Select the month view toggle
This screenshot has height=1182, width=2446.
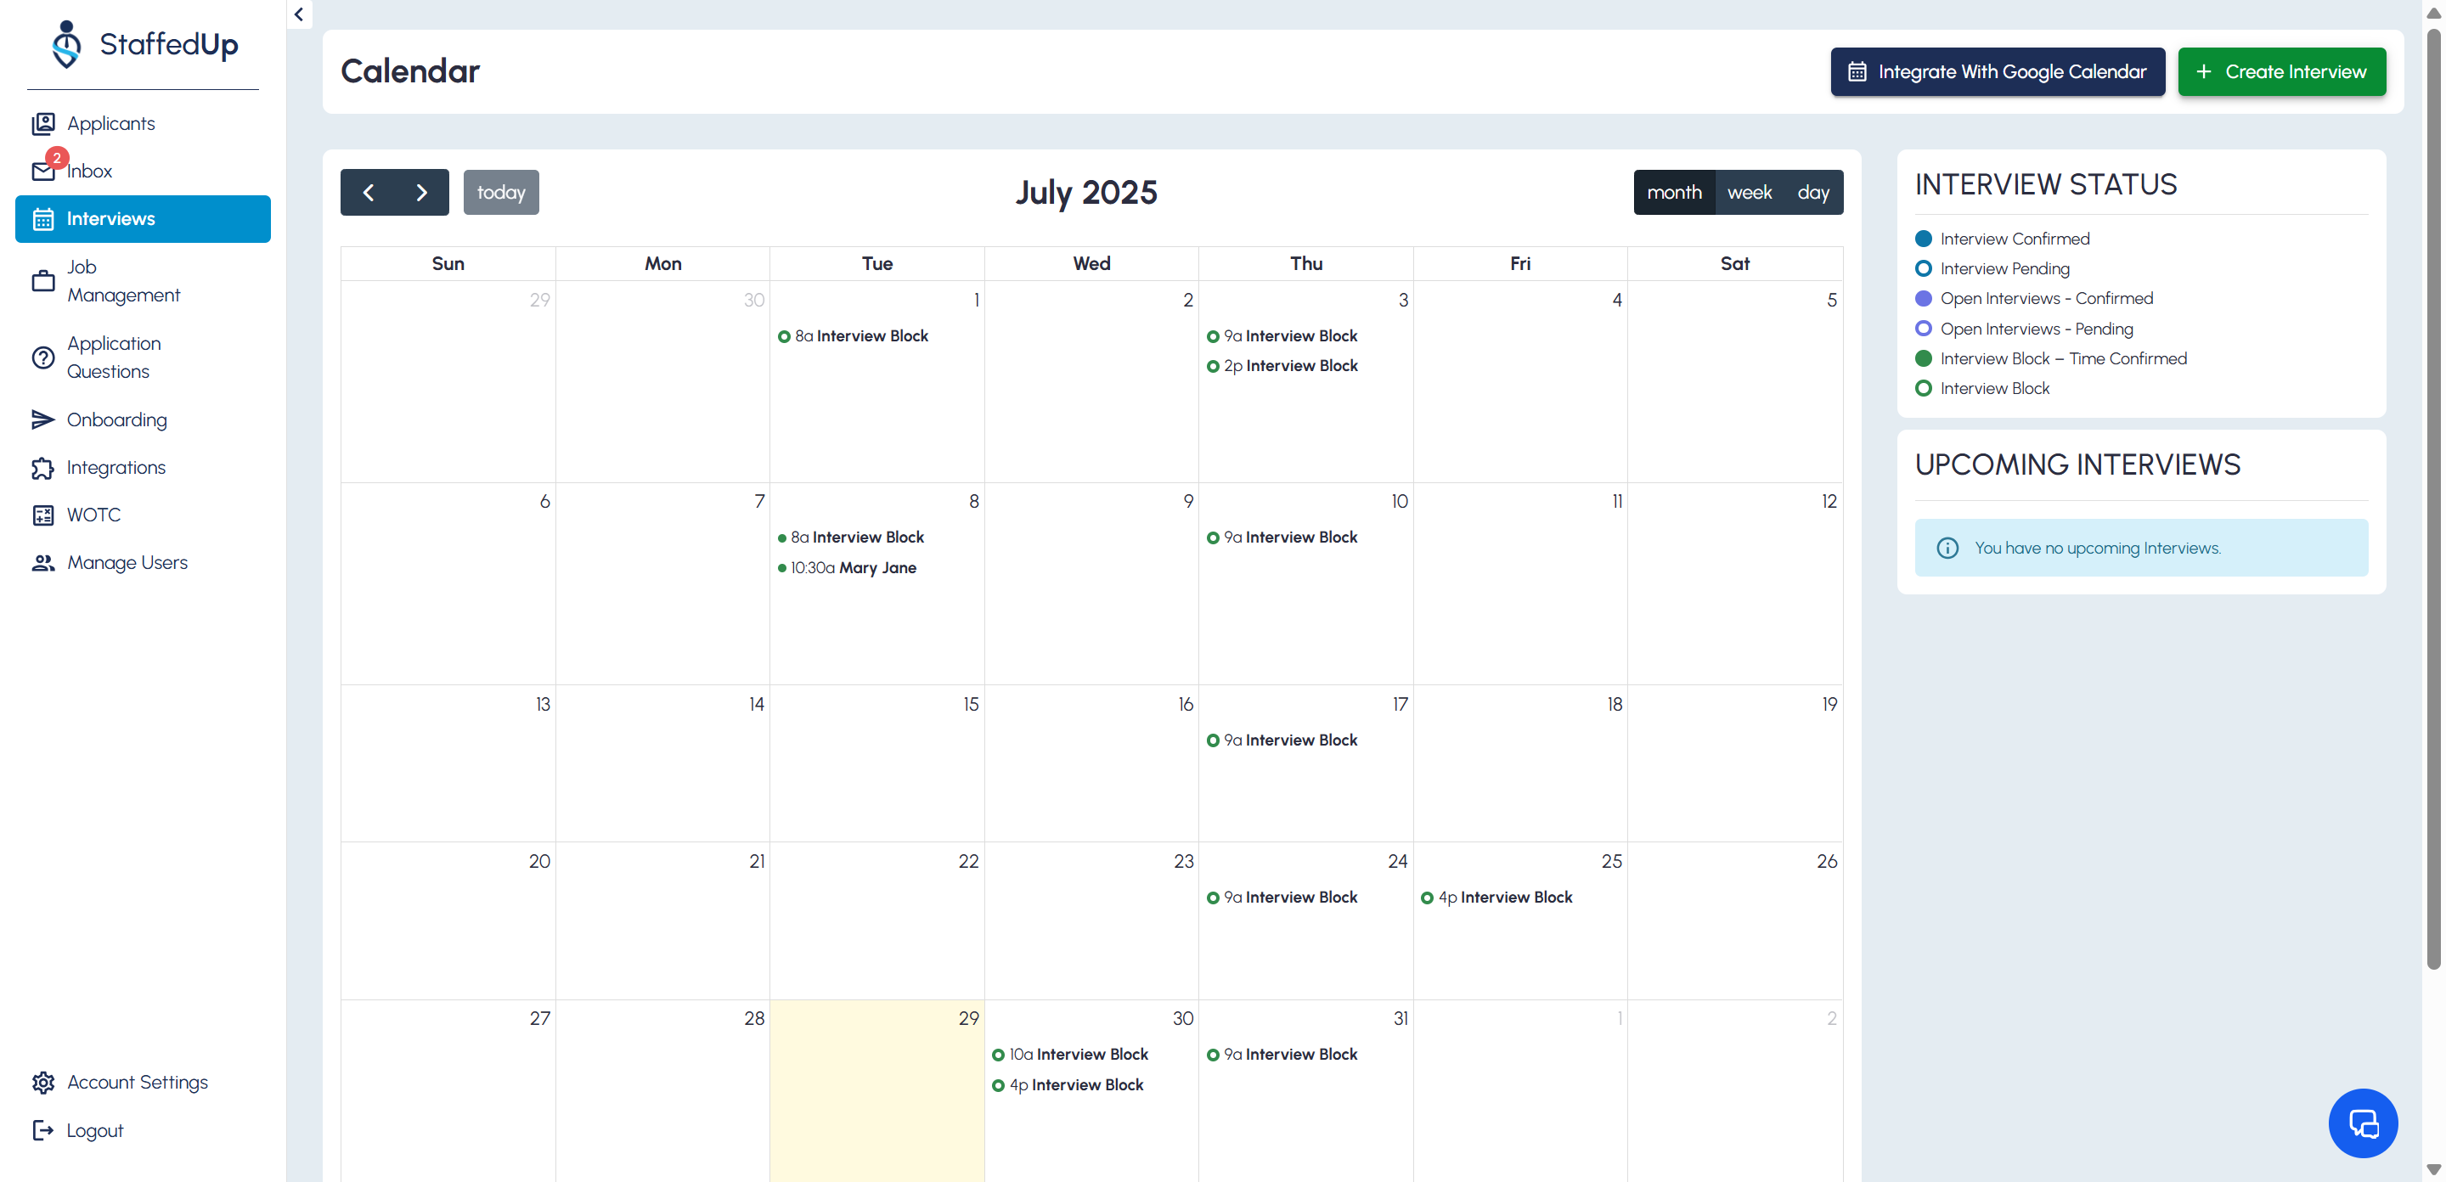1673,193
